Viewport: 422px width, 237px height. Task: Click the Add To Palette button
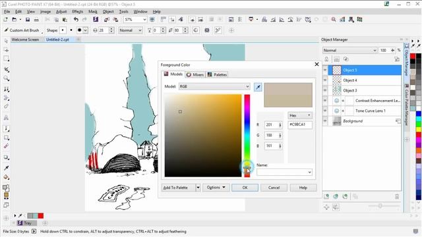[179, 188]
